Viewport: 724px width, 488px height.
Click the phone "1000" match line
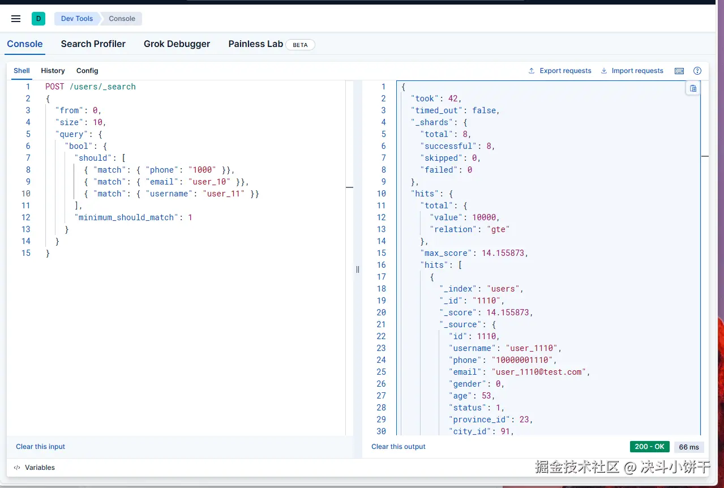pos(159,170)
